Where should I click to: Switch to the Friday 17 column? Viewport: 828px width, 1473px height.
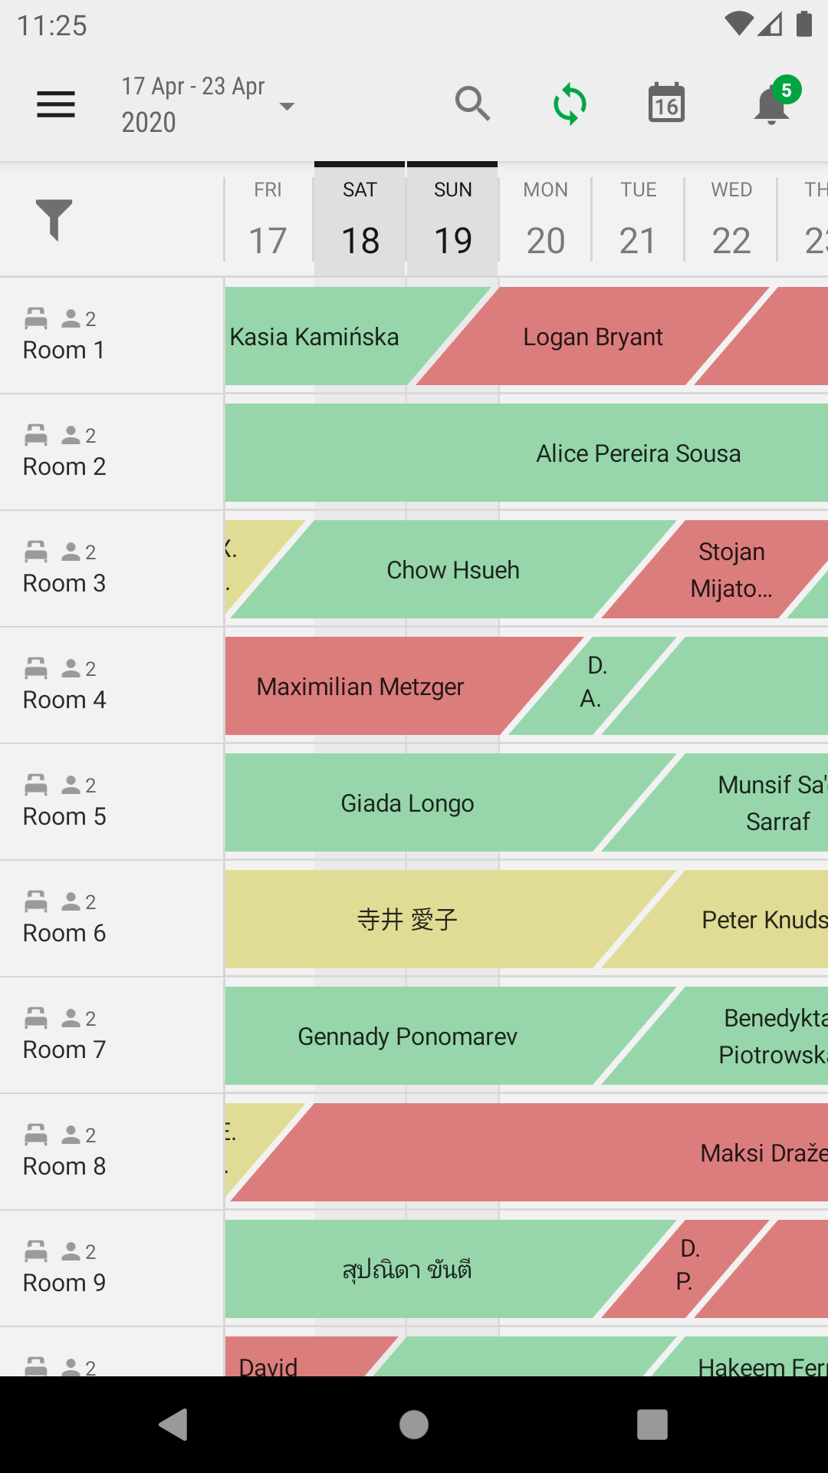point(267,220)
